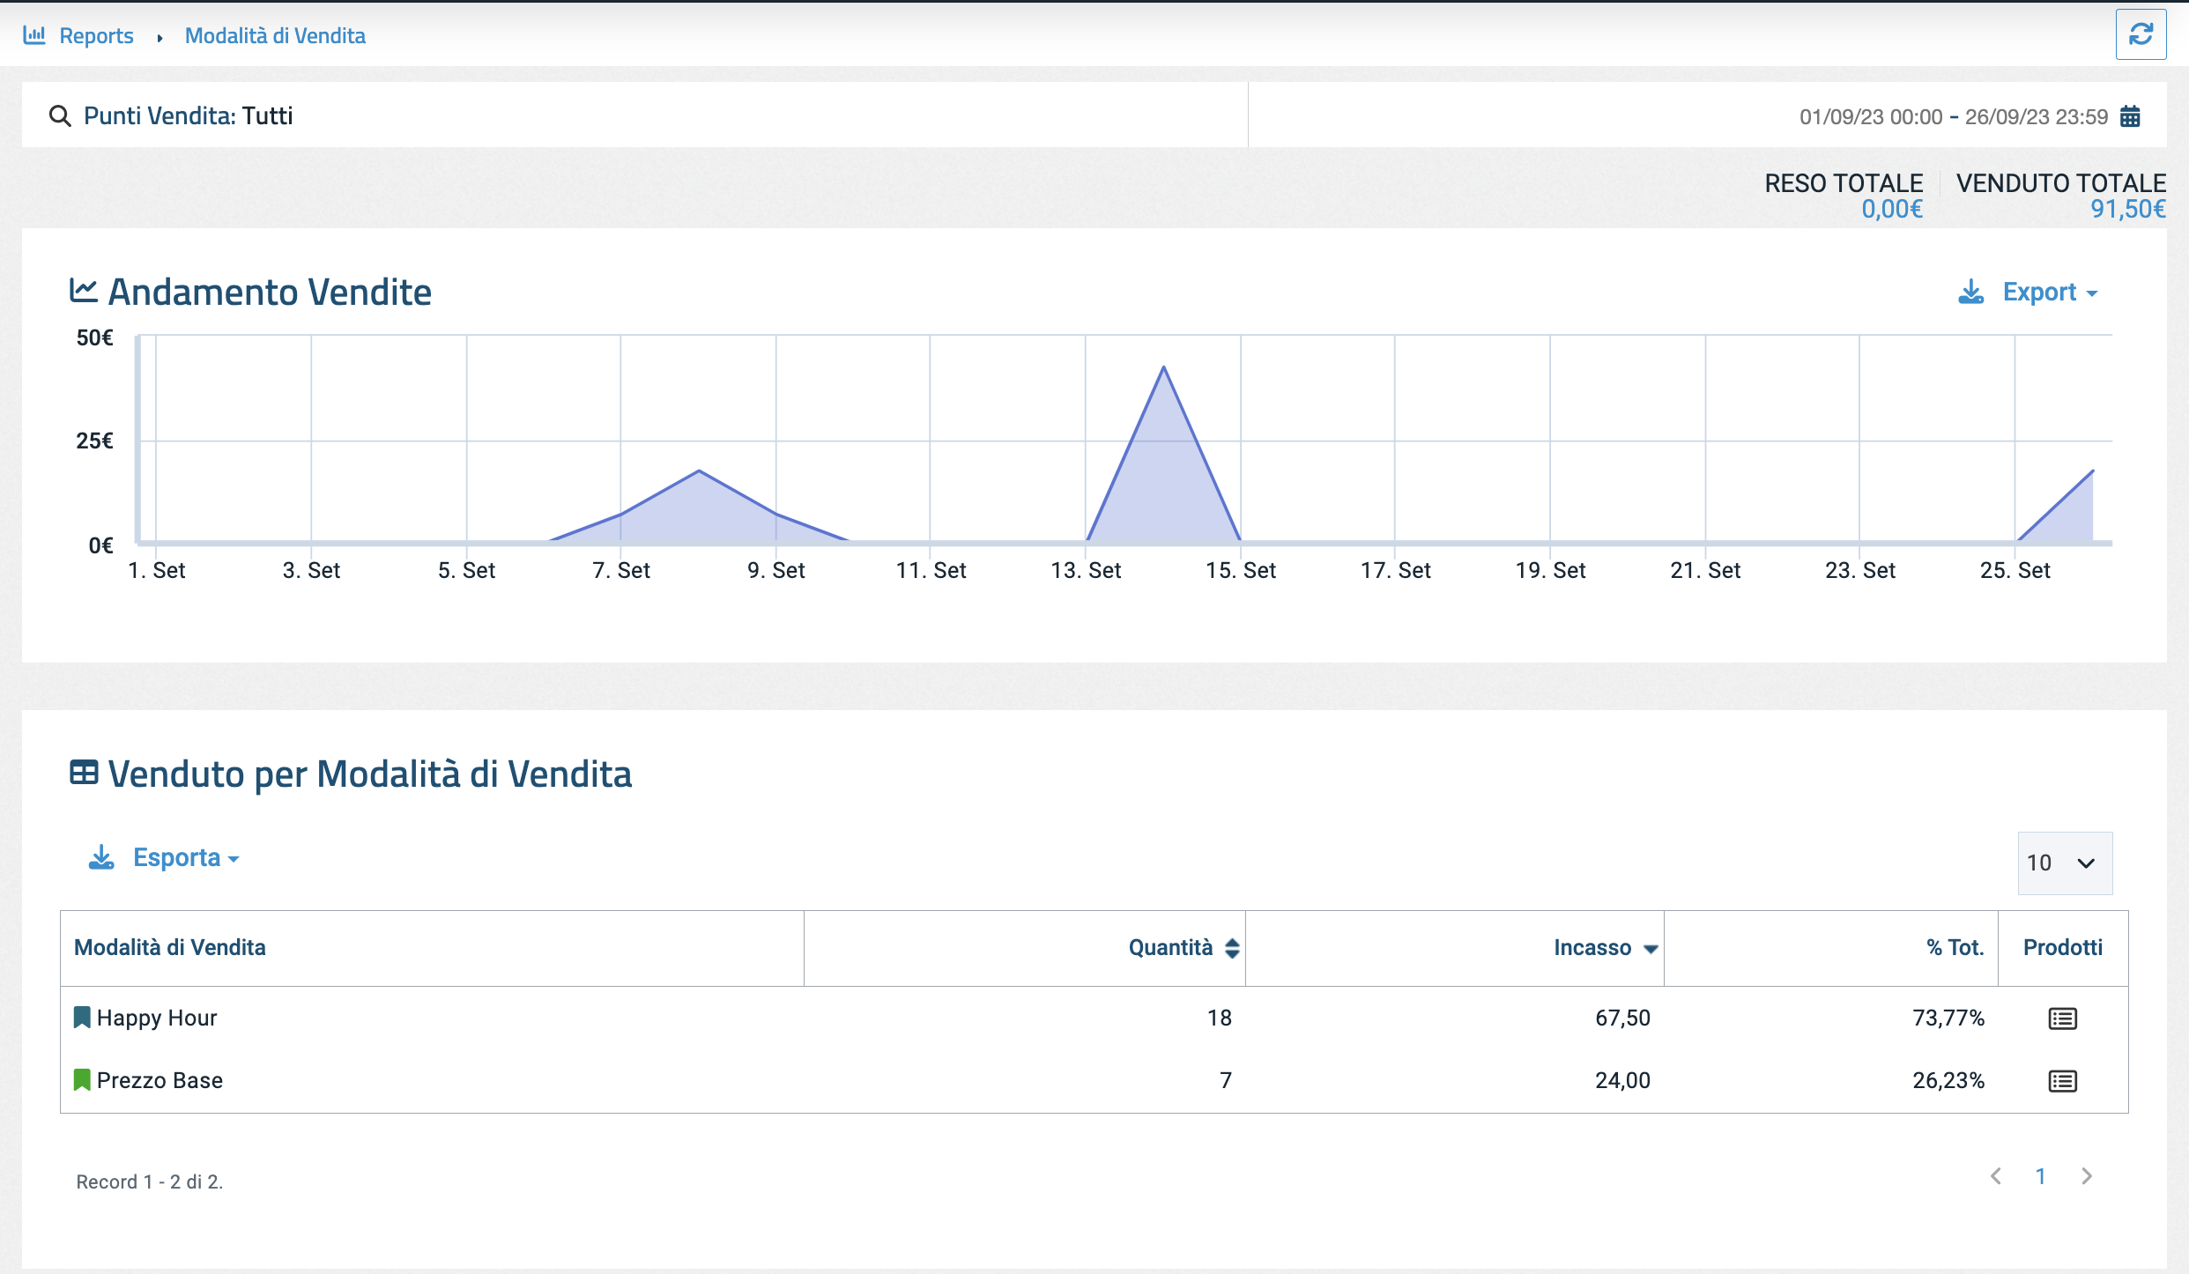Open the calendar date picker icon
This screenshot has height=1274, width=2189.
[2130, 116]
